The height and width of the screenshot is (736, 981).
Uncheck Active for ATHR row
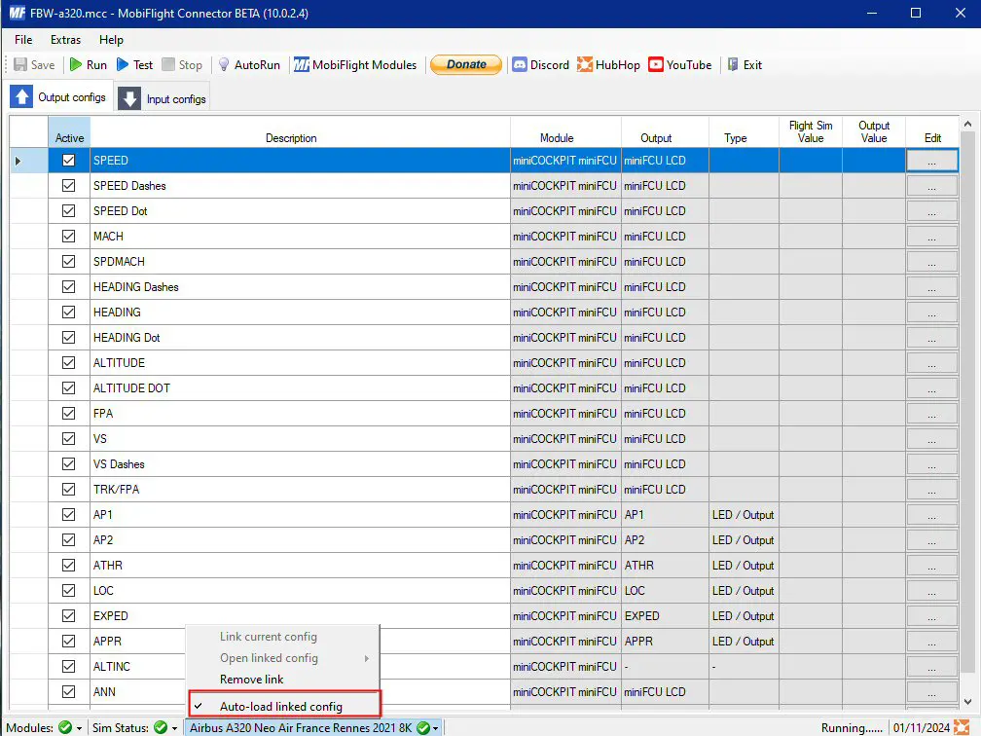pos(69,565)
